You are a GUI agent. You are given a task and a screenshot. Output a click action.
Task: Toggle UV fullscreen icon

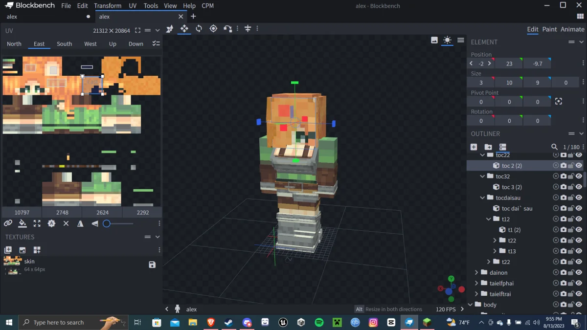138,30
